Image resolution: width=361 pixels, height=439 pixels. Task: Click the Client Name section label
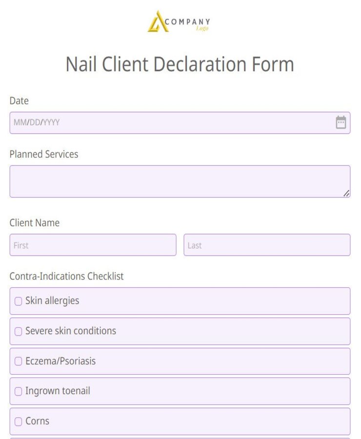tap(34, 223)
